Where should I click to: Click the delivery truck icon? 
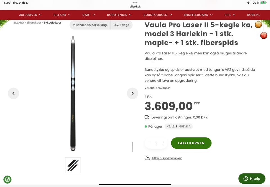point(147,117)
